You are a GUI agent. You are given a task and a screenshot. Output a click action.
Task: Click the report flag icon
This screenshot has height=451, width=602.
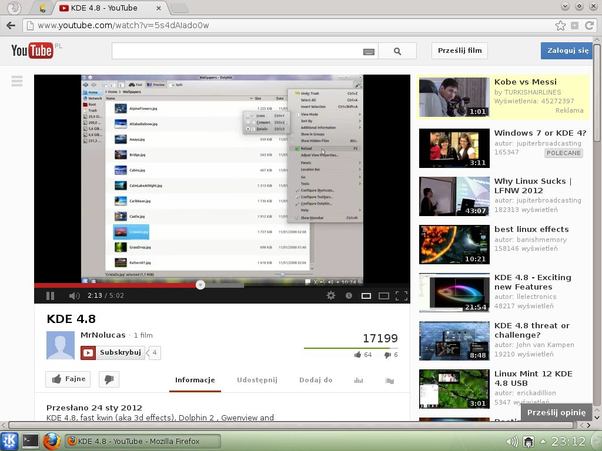390,381
